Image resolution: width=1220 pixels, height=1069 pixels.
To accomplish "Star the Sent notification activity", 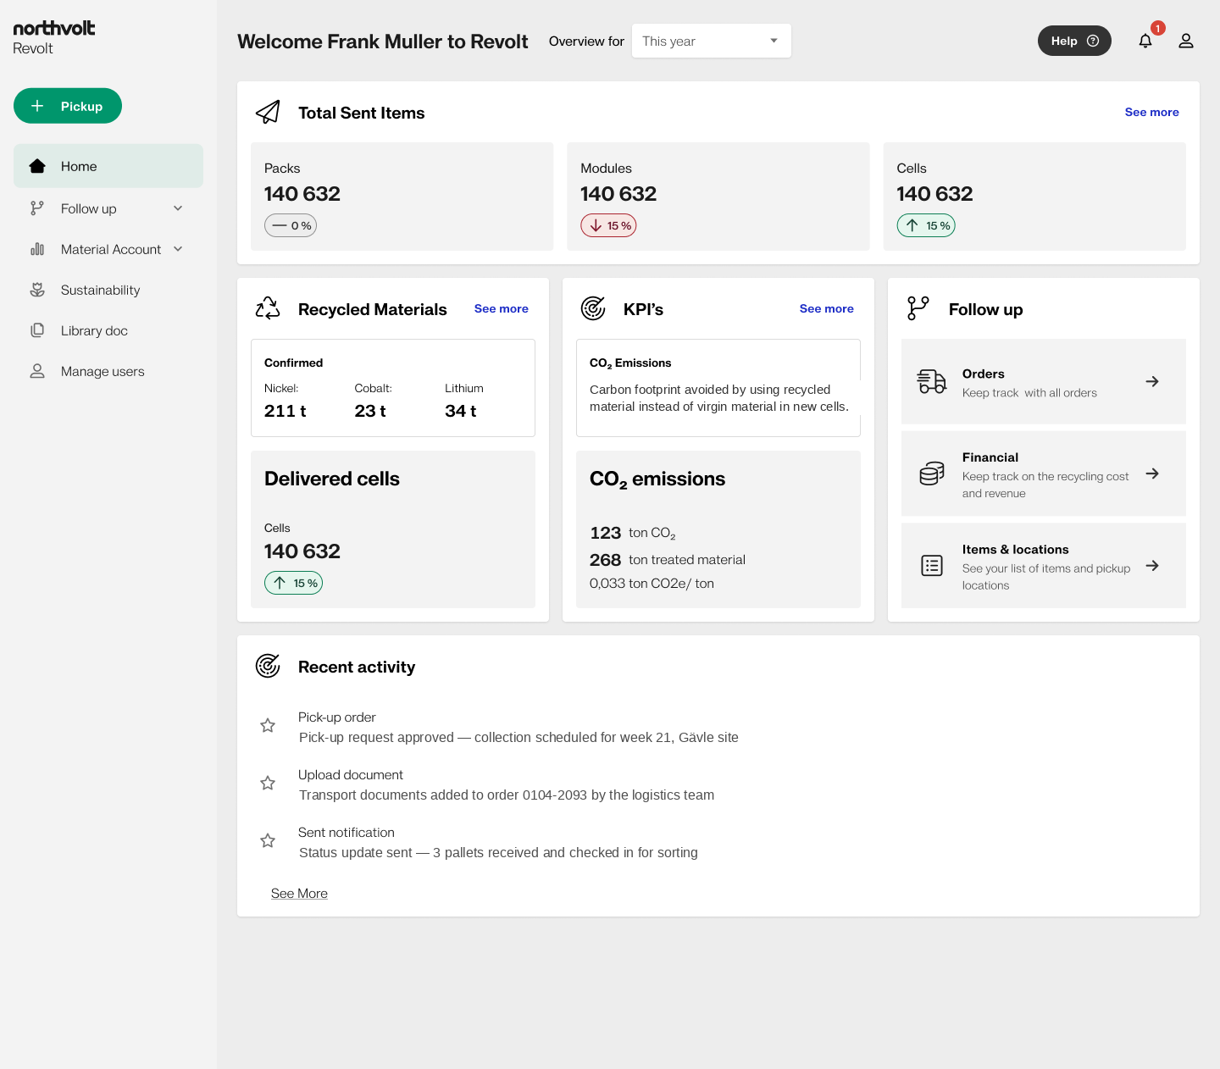I will click(268, 840).
